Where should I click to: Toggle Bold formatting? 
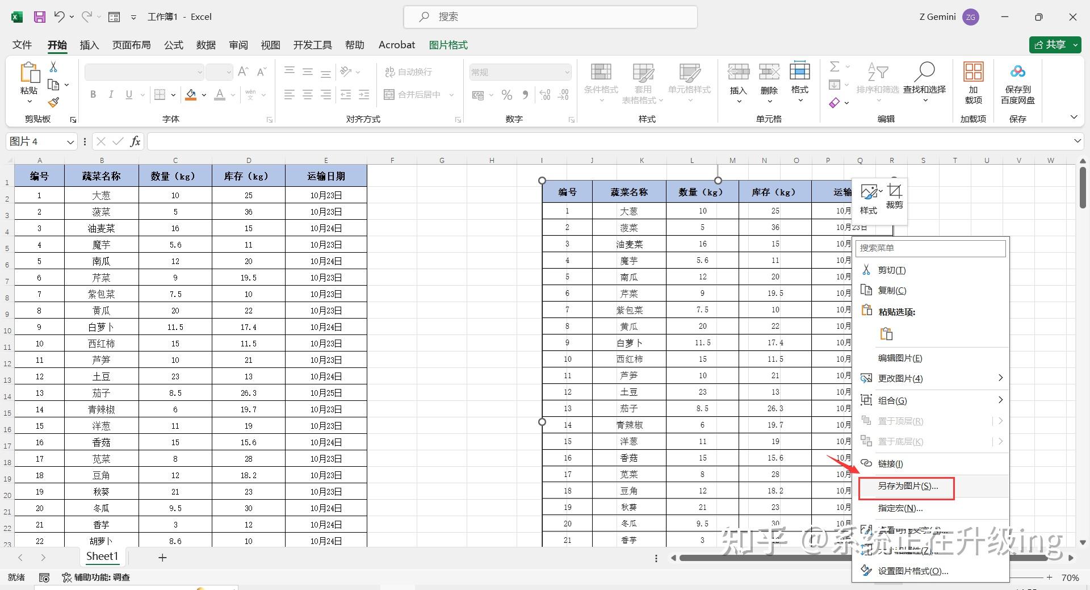(93, 95)
